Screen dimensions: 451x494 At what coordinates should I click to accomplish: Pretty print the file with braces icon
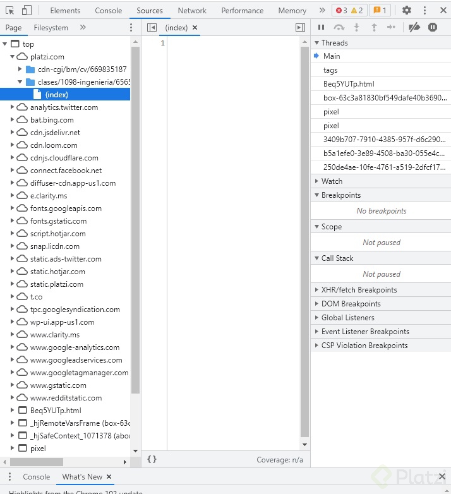(152, 459)
